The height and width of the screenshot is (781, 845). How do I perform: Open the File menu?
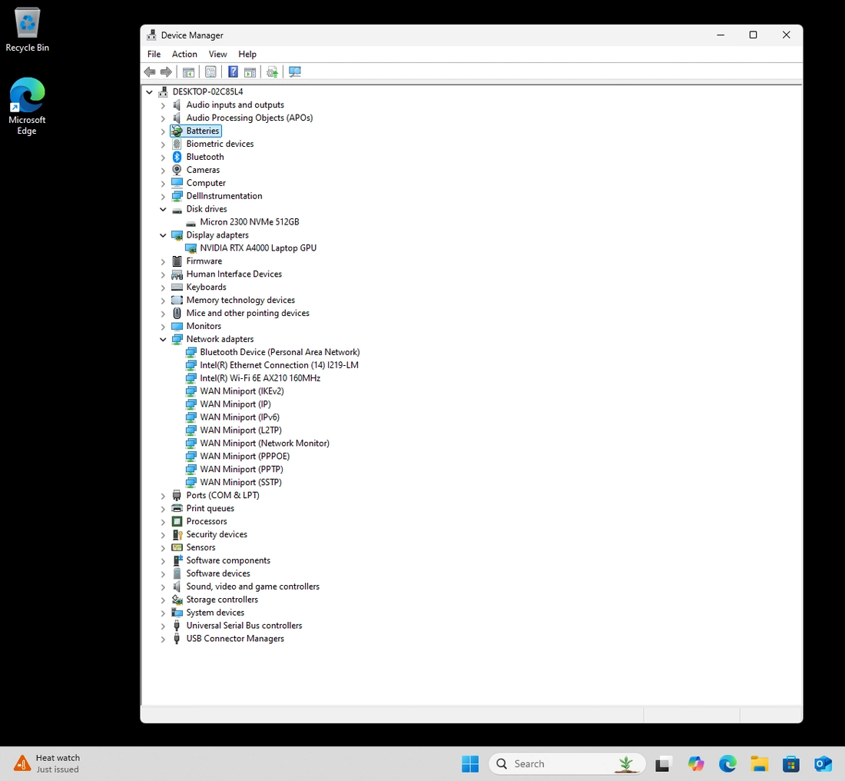point(154,54)
